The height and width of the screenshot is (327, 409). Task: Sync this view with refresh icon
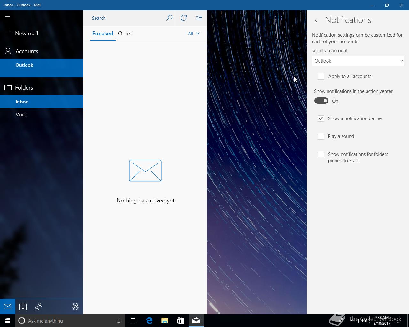point(184,18)
